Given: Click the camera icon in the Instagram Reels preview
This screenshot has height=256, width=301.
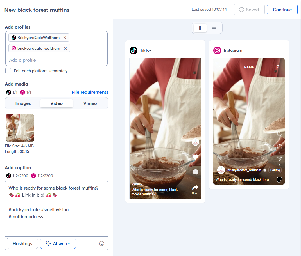Looking at the screenshot, I should [x=278, y=67].
